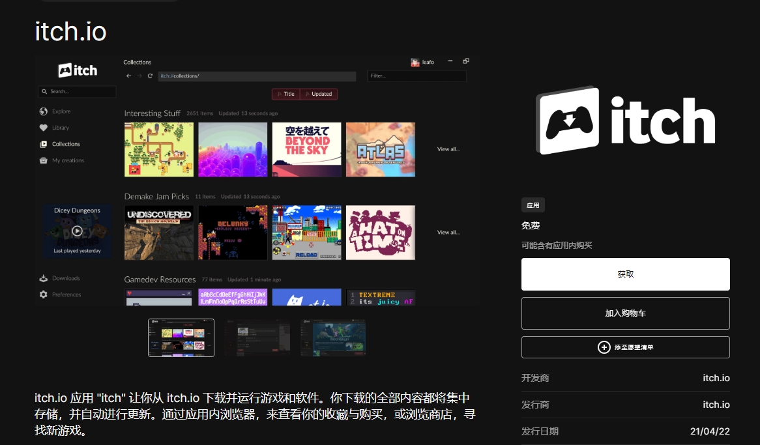Click the large itch app logo

click(x=625, y=121)
